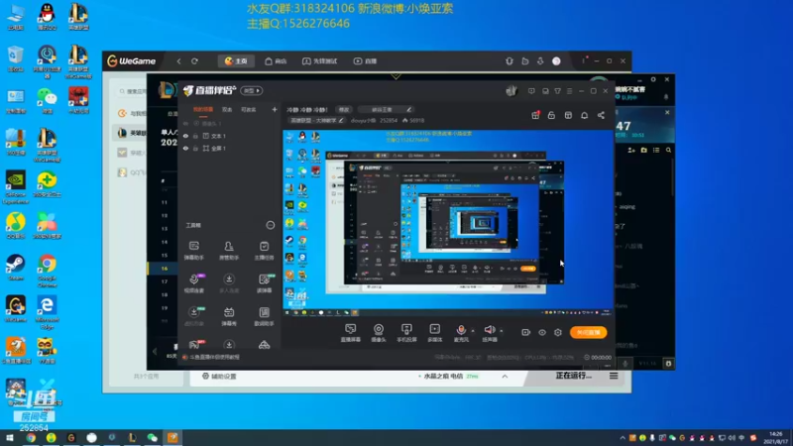Open the 直播弹幕 tool in bottom bar

pos(351,333)
